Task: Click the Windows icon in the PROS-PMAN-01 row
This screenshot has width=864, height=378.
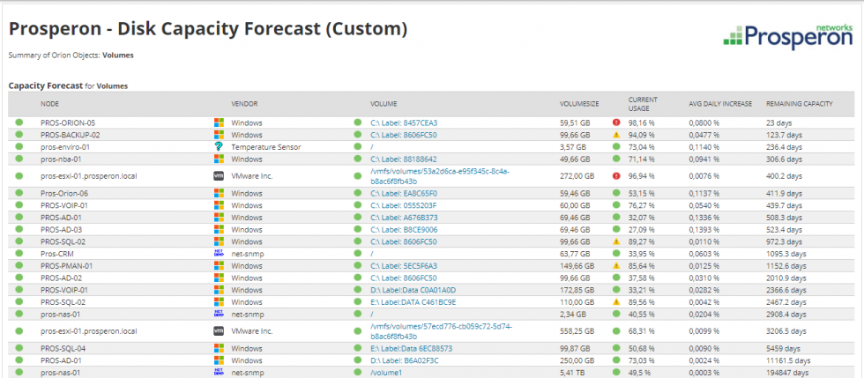Action: [x=219, y=265]
